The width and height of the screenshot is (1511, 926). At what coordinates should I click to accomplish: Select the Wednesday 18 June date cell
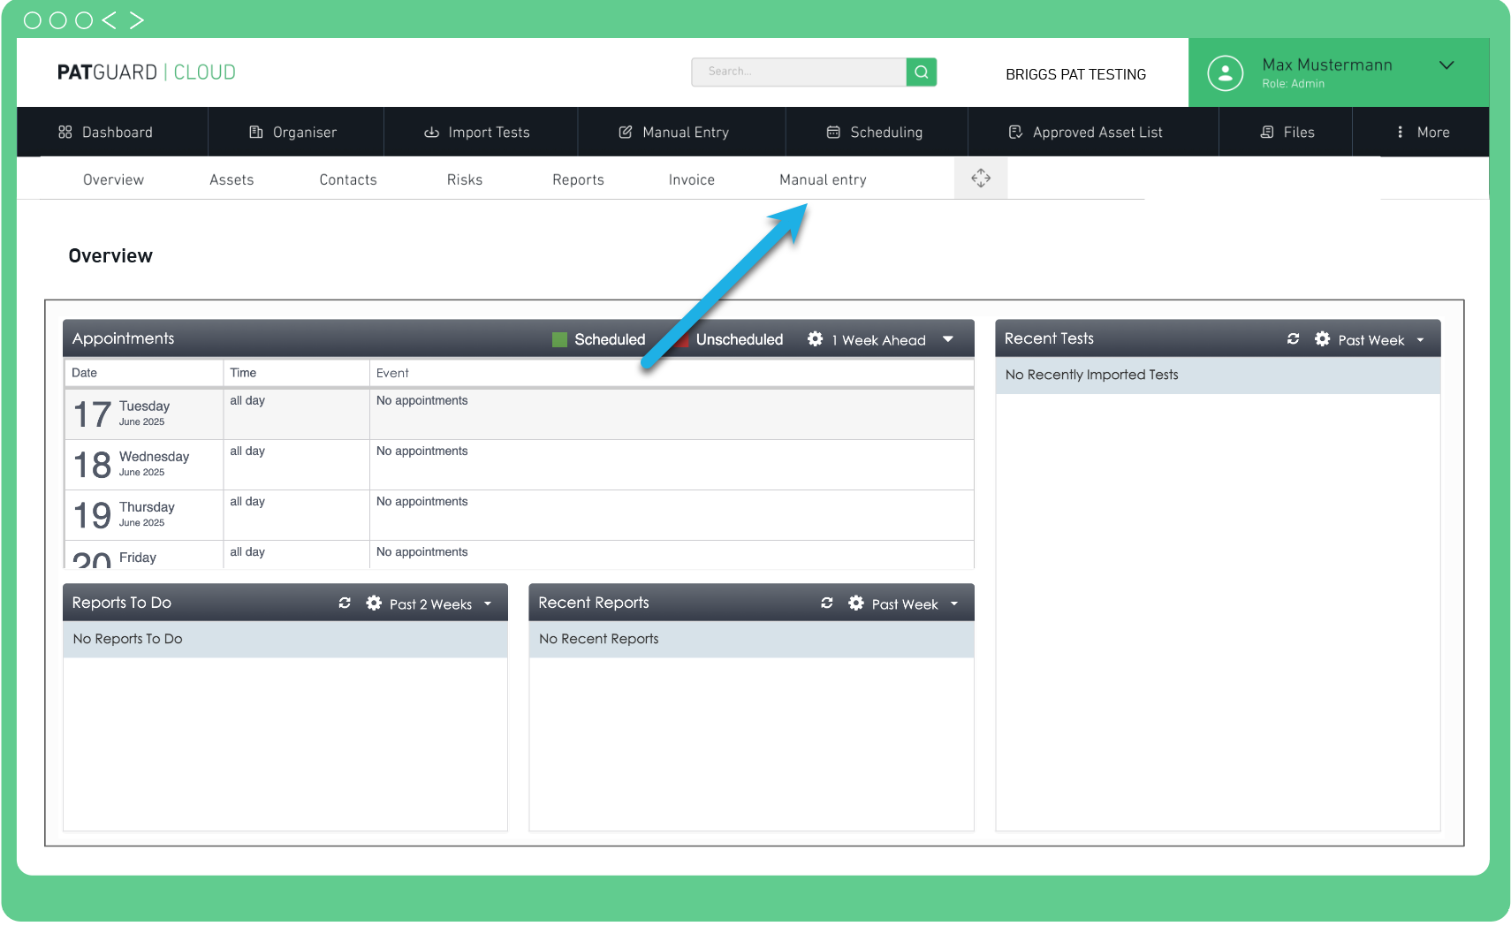tap(143, 465)
